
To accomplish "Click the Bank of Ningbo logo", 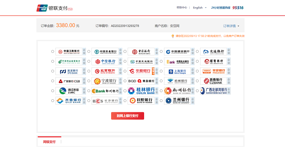I will tap(105, 81).
